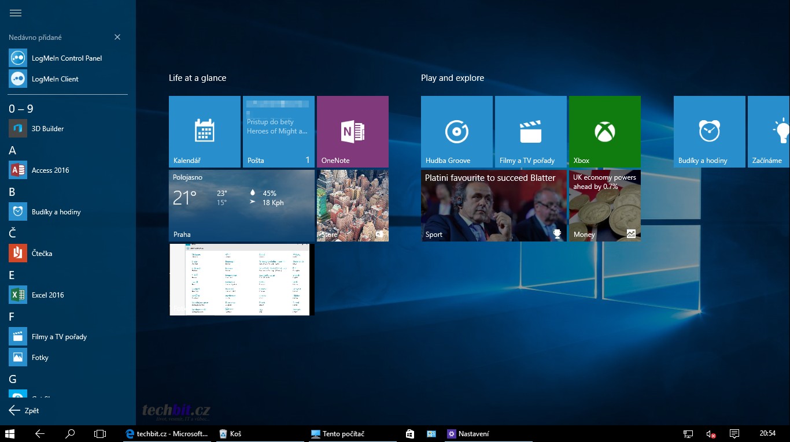
Task: Toggle the hamburger menu at top left
Action: pos(16,13)
